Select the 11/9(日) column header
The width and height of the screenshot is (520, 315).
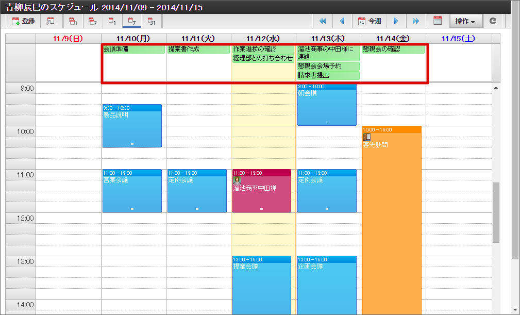coord(68,39)
